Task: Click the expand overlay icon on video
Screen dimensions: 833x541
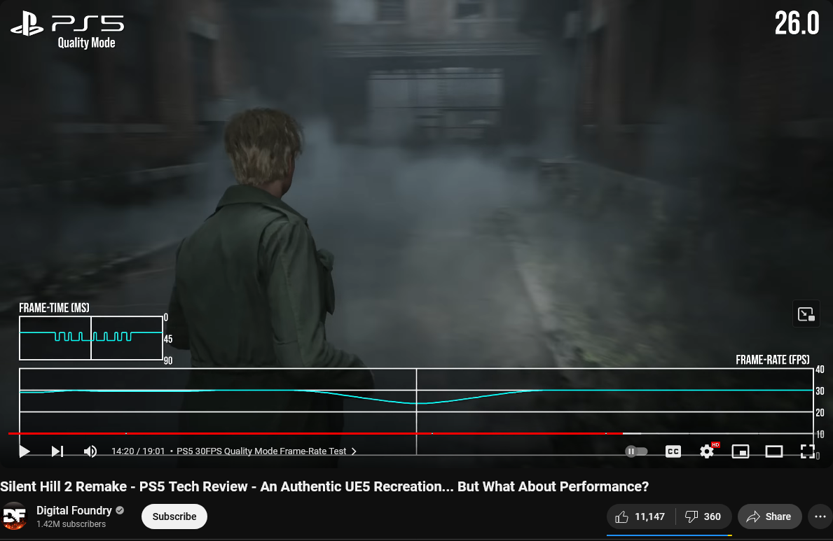Action: (x=806, y=314)
